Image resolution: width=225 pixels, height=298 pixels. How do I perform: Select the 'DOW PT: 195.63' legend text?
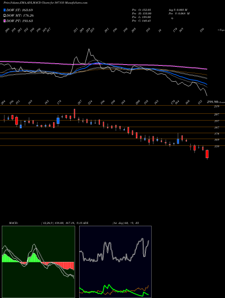click(x=20, y=21)
